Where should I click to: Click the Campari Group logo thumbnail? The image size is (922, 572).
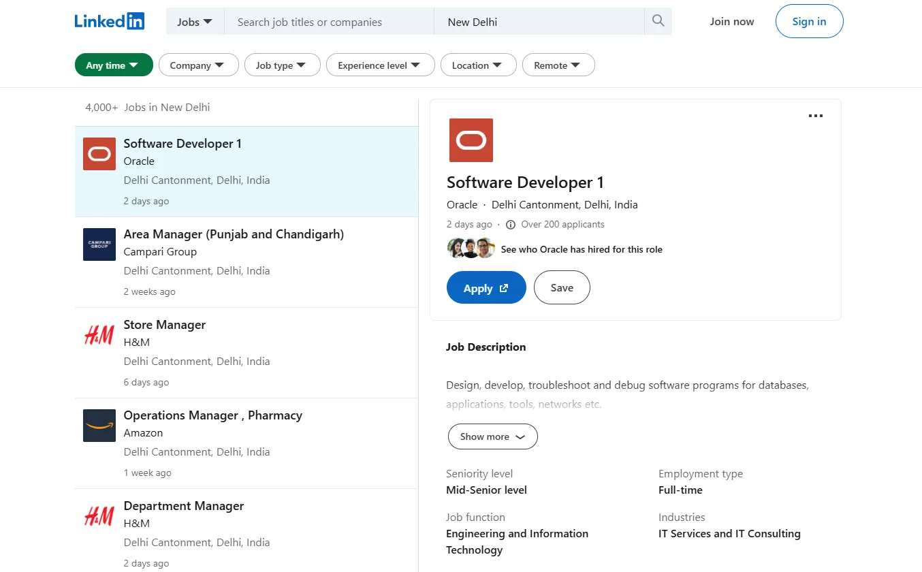99,244
